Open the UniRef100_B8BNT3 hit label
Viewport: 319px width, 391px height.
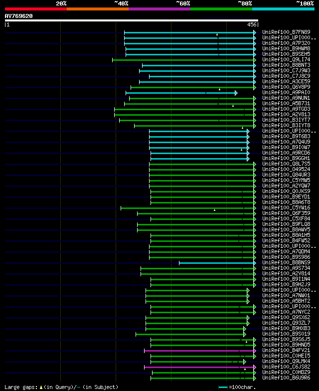pyautogui.click(x=286, y=65)
